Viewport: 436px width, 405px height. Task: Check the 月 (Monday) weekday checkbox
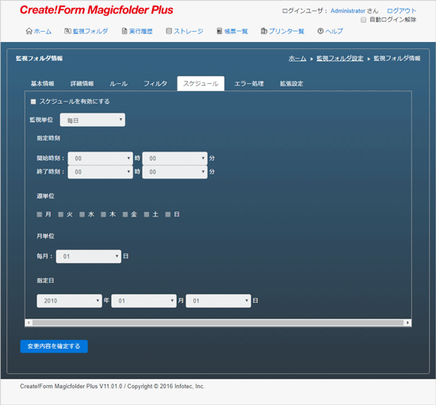coord(39,214)
